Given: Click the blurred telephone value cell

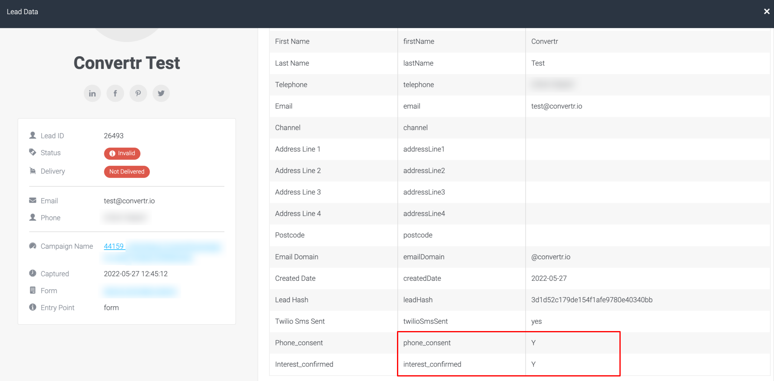Looking at the screenshot, I should point(553,84).
